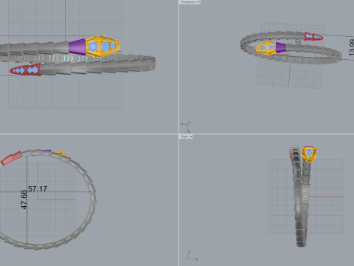Select the purple neck segment in top-left viewport
Image resolution: width=354 pixels, height=266 pixels.
[x=77, y=47]
